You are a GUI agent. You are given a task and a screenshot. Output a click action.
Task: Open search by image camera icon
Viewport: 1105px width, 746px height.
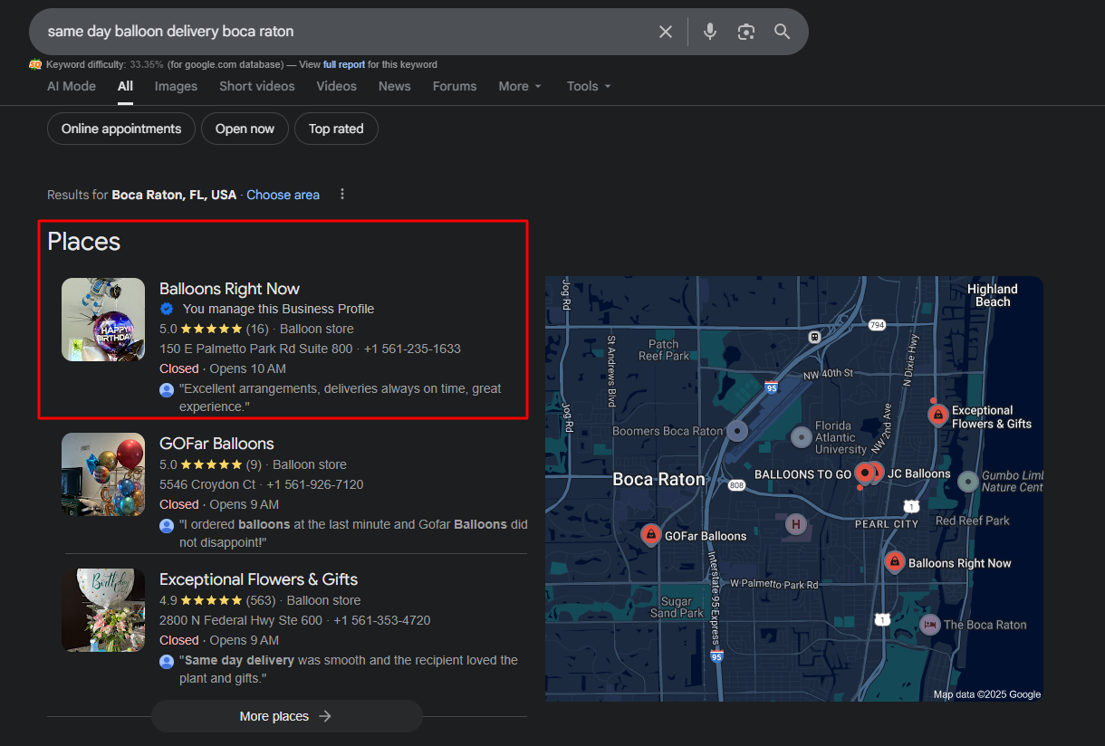(x=746, y=32)
